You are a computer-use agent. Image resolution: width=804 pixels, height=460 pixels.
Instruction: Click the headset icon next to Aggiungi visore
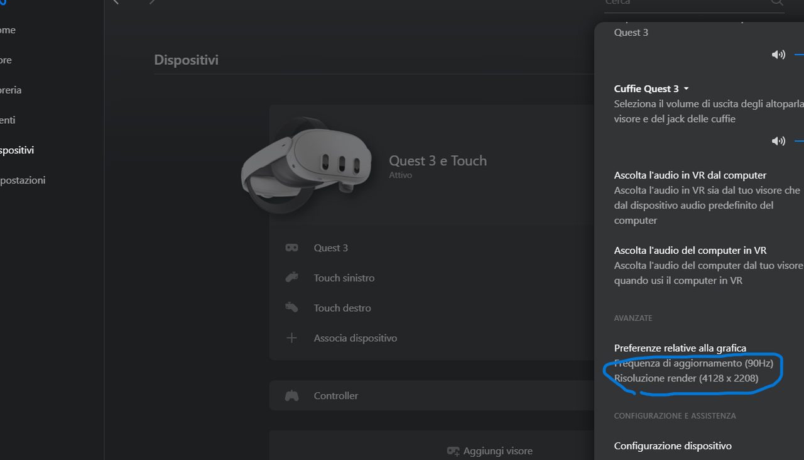pyautogui.click(x=453, y=451)
